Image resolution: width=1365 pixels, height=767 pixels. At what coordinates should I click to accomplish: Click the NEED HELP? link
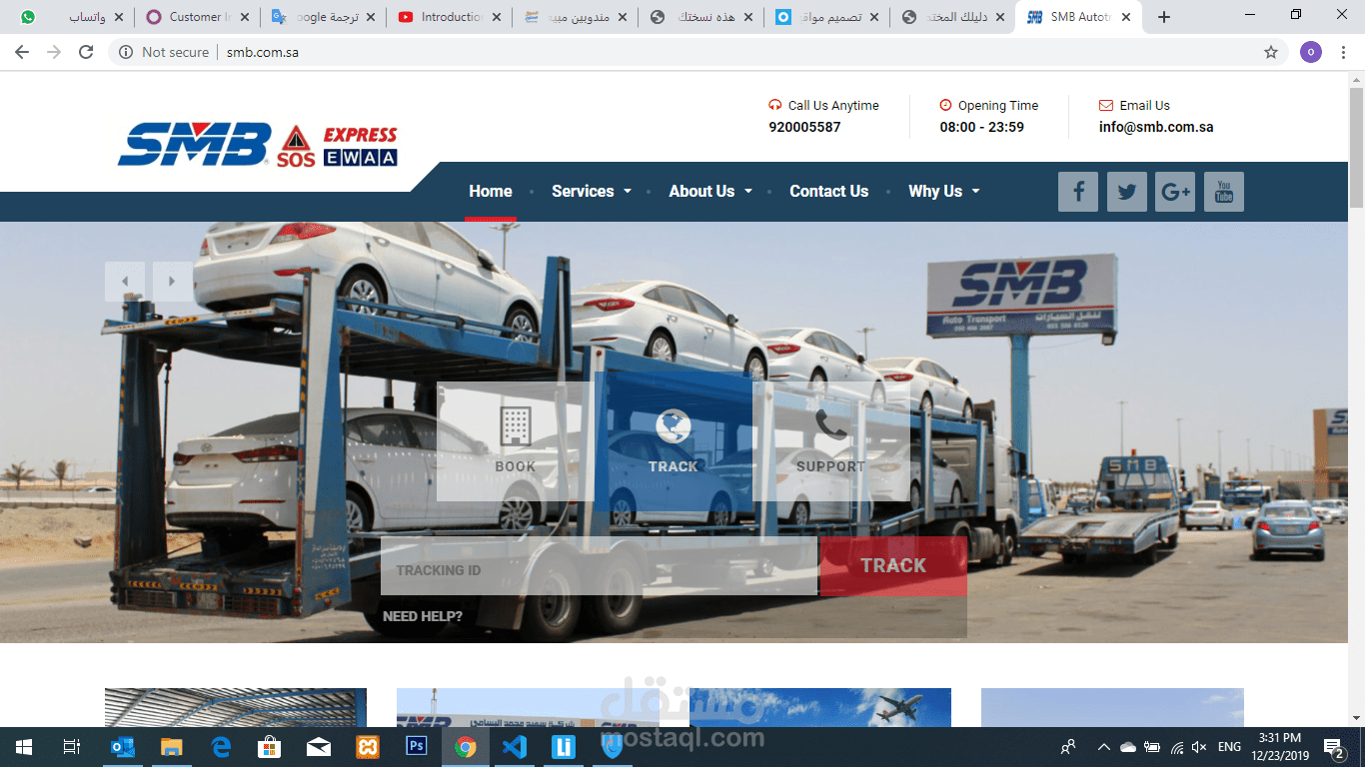(423, 616)
